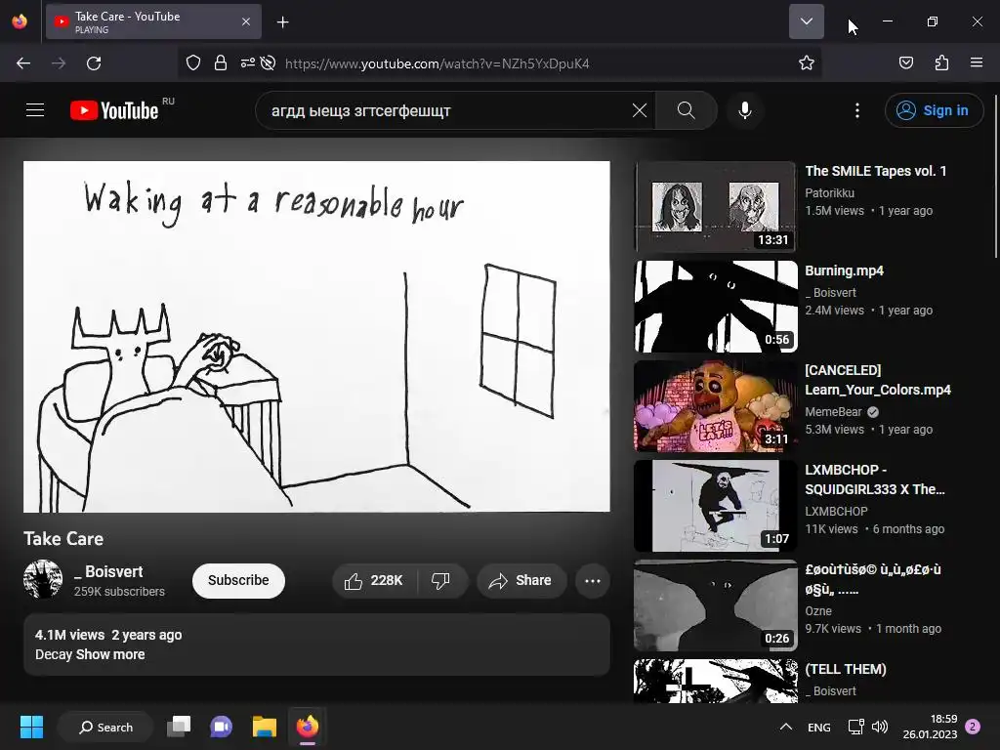1000x750 pixels.
Task: Open Firefox application menu
Action: pos(977,62)
